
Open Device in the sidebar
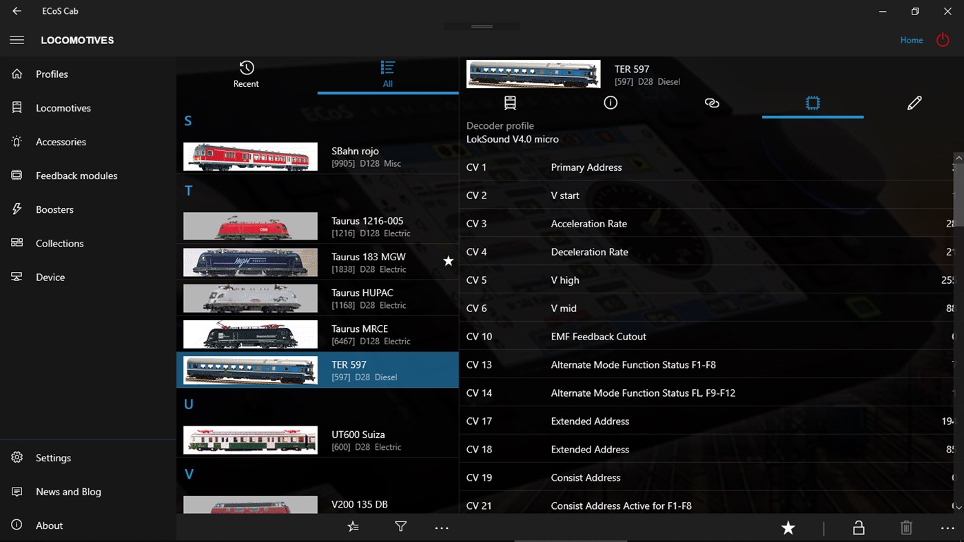[88, 276]
